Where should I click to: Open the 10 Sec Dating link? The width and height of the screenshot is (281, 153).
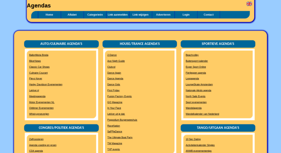193,139
